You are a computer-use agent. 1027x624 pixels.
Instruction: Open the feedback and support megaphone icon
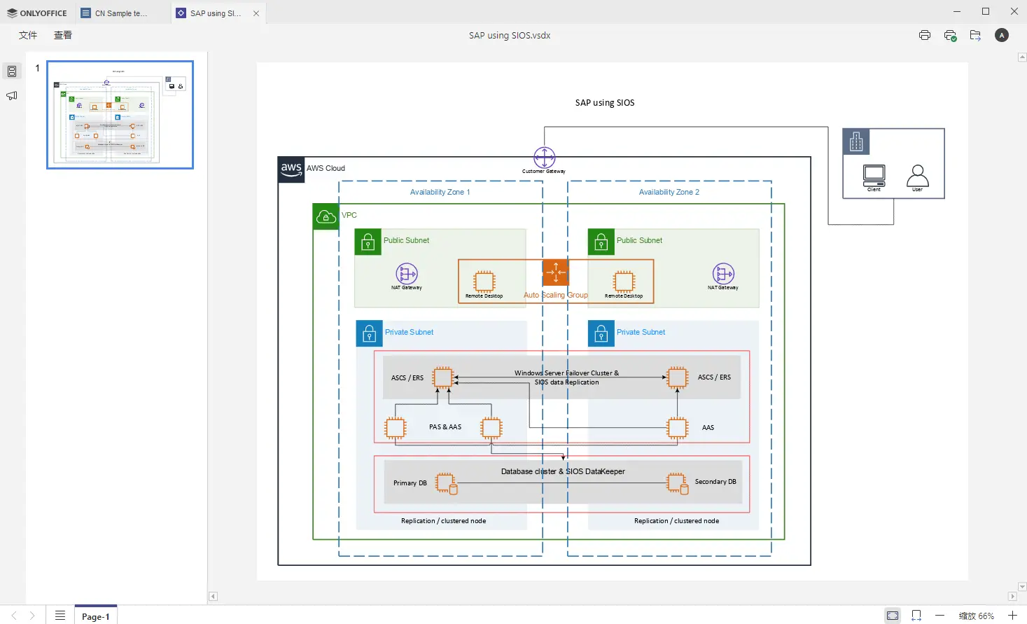(x=12, y=95)
